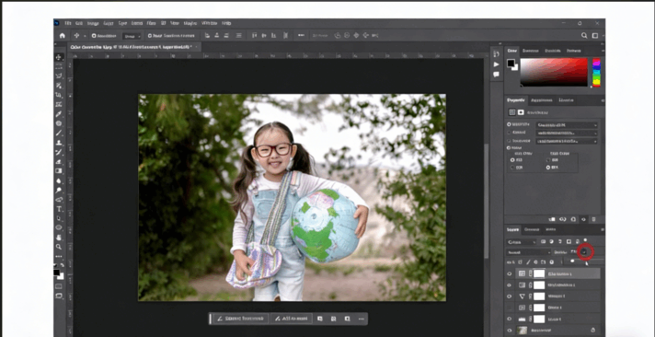The width and height of the screenshot is (655, 337).
Task: Select the Hand tool
Action: click(x=59, y=238)
